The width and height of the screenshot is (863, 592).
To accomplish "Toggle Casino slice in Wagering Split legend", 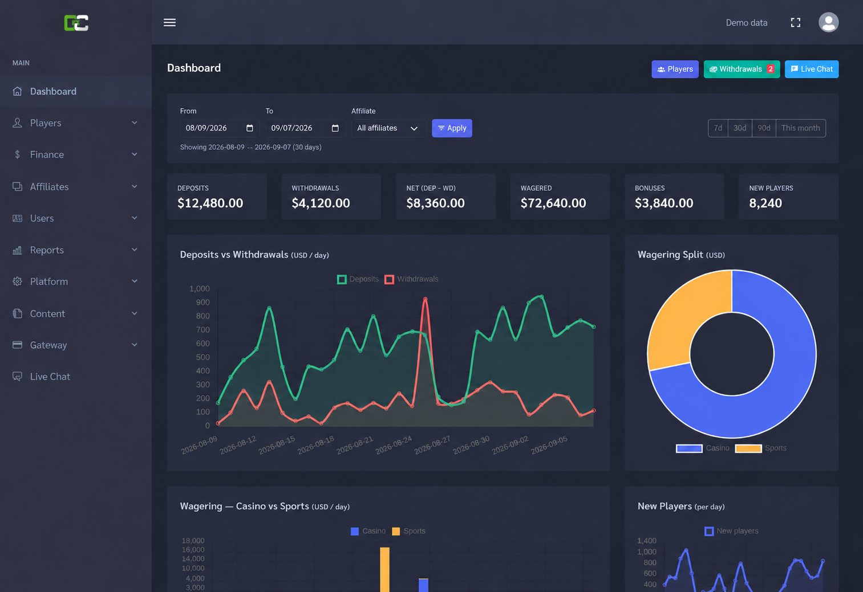I will (x=703, y=448).
